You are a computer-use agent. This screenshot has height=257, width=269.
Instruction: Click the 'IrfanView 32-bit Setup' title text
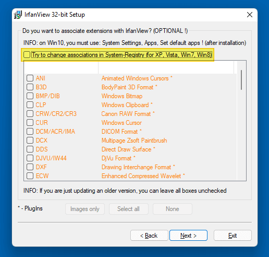point(55,15)
